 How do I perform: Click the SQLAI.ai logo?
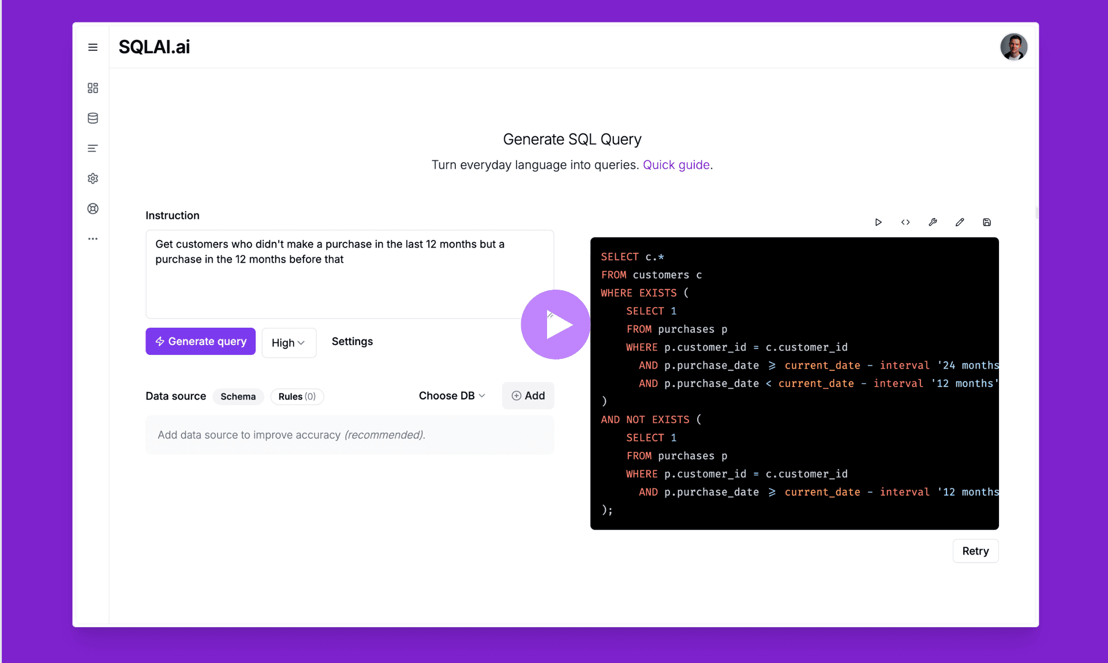[154, 47]
